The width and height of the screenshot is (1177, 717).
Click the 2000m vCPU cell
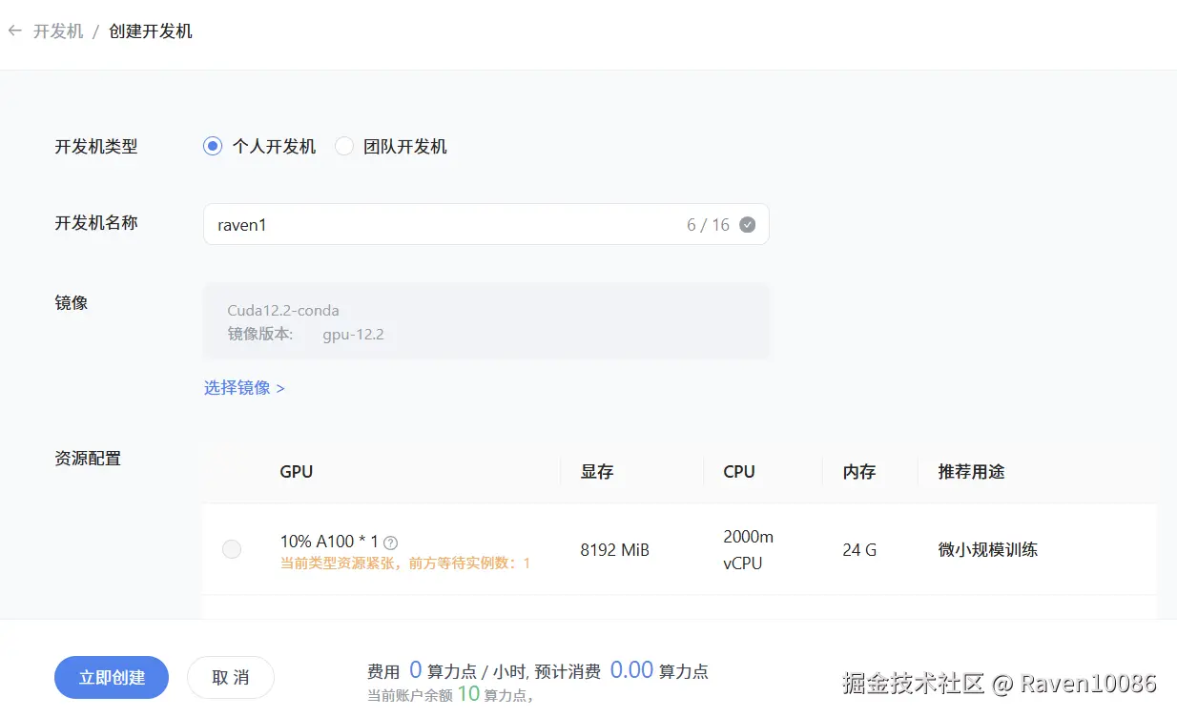click(749, 550)
